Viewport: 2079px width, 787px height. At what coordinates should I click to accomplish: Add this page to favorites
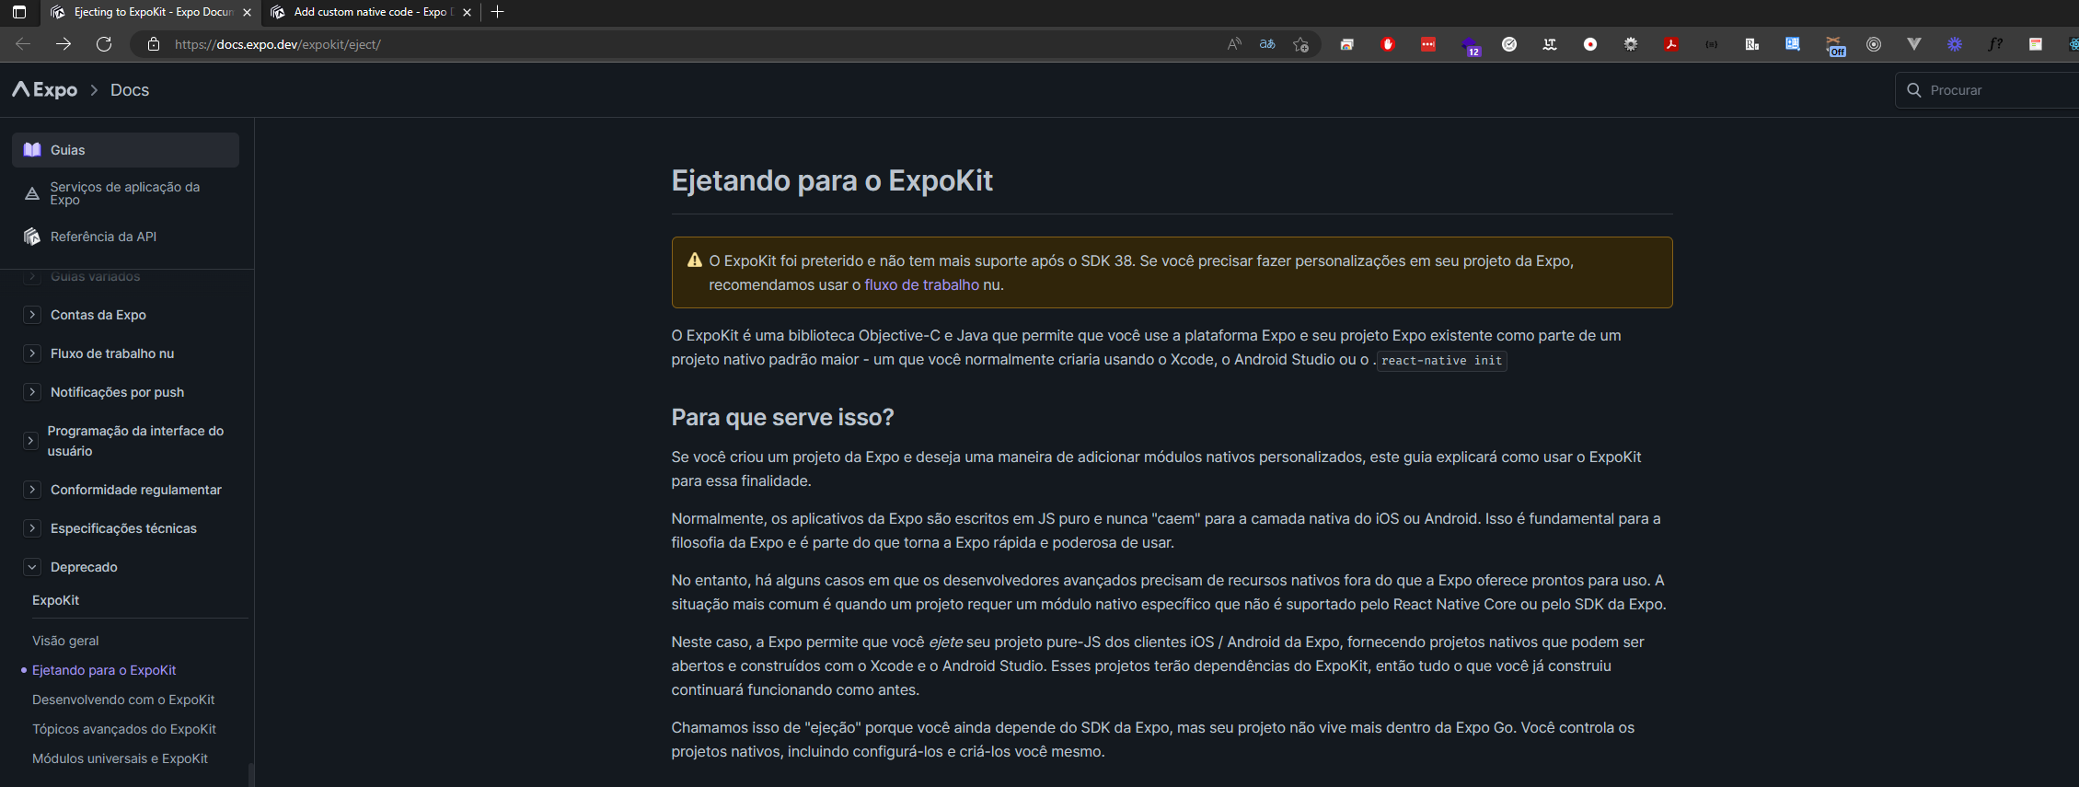(x=1300, y=44)
